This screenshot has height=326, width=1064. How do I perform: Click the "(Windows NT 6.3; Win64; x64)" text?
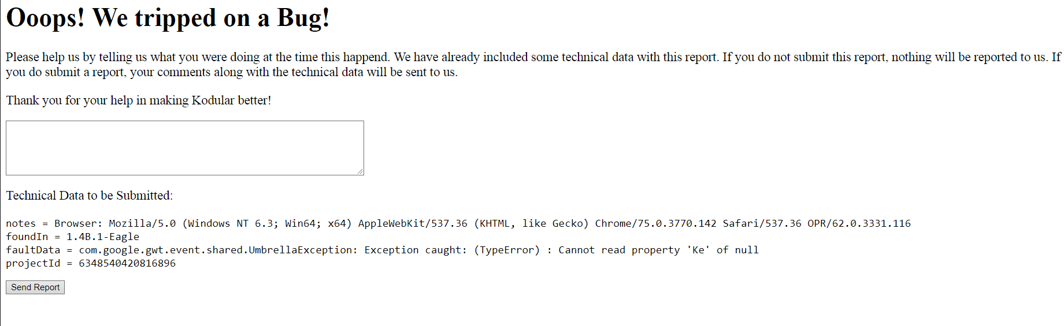(267, 223)
